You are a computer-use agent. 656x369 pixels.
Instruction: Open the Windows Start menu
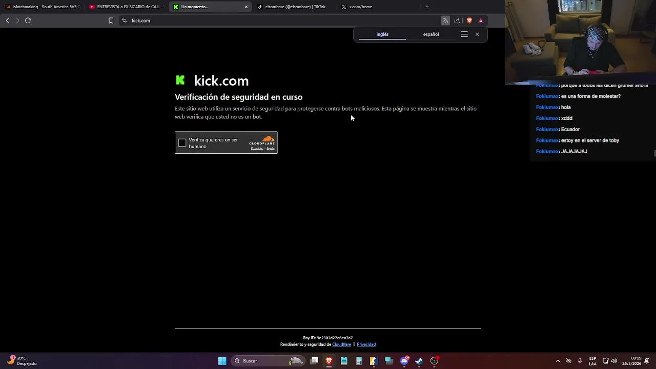(222, 361)
